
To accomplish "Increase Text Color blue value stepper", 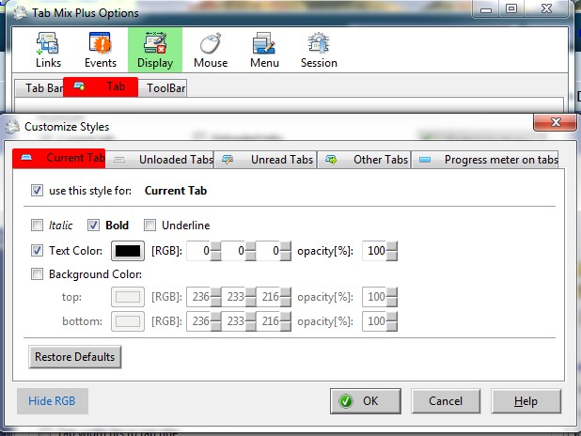I will click(x=286, y=246).
